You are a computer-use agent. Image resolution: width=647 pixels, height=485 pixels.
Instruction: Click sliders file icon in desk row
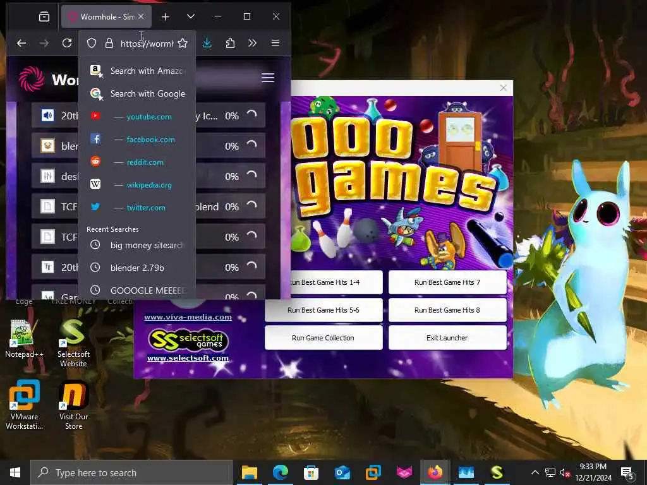[47, 177]
